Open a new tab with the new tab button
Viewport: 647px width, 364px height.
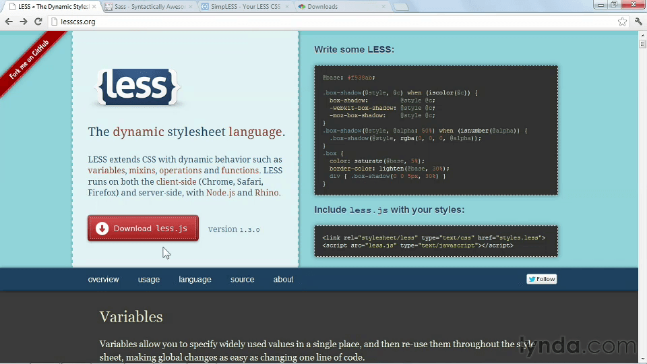400,7
